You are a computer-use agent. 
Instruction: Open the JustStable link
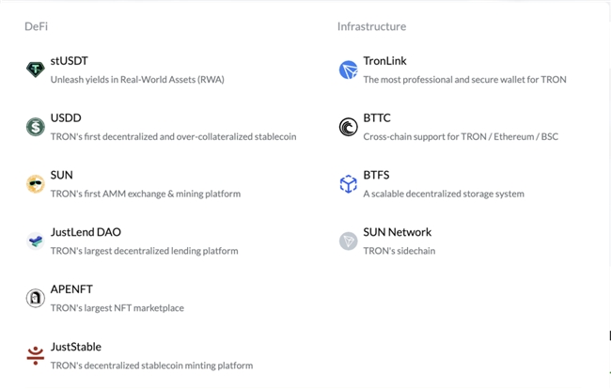point(76,347)
